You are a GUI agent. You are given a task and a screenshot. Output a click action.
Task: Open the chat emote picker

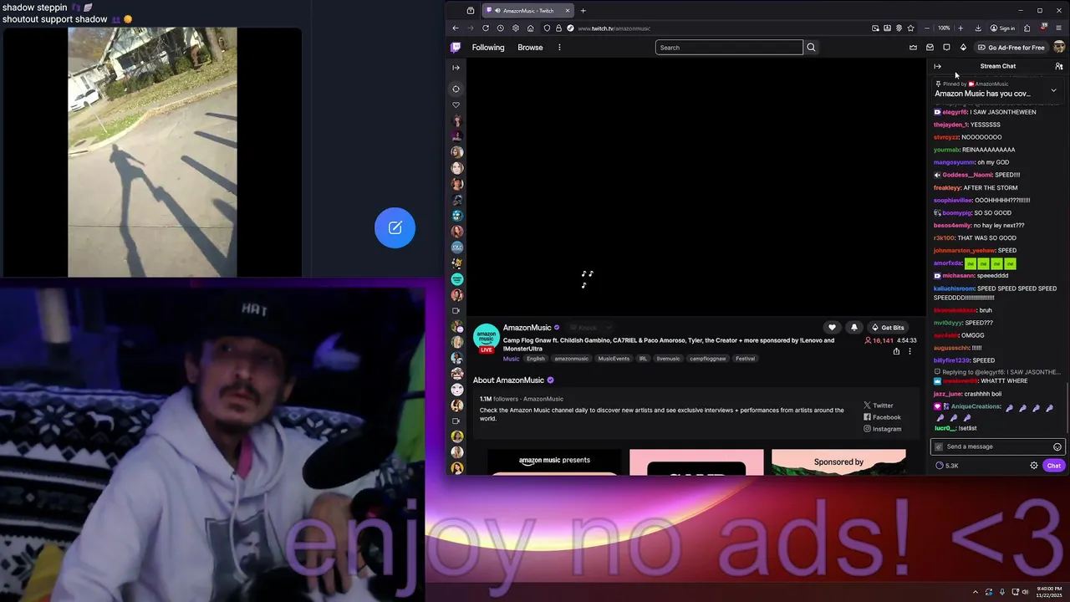coord(1057,446)
